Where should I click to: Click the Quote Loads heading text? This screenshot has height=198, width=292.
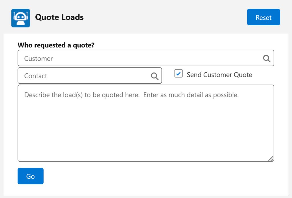(59, 17)
